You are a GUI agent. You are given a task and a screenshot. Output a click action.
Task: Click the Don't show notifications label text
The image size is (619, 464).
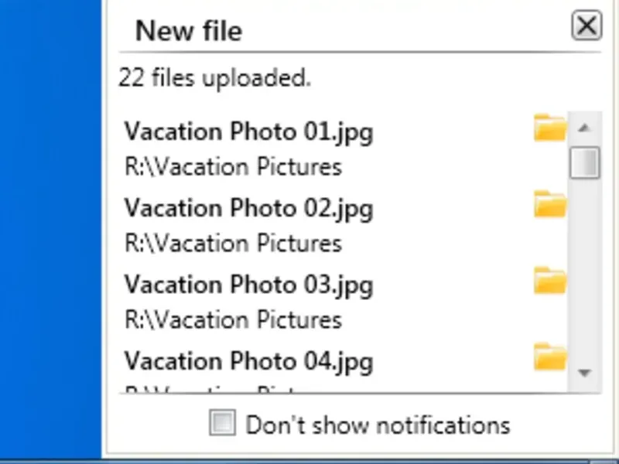(378, 425)
